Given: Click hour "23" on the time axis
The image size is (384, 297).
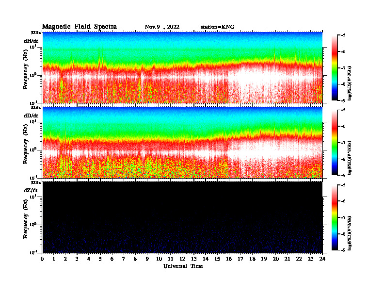Looking at the screenshot, I should 310,259.
